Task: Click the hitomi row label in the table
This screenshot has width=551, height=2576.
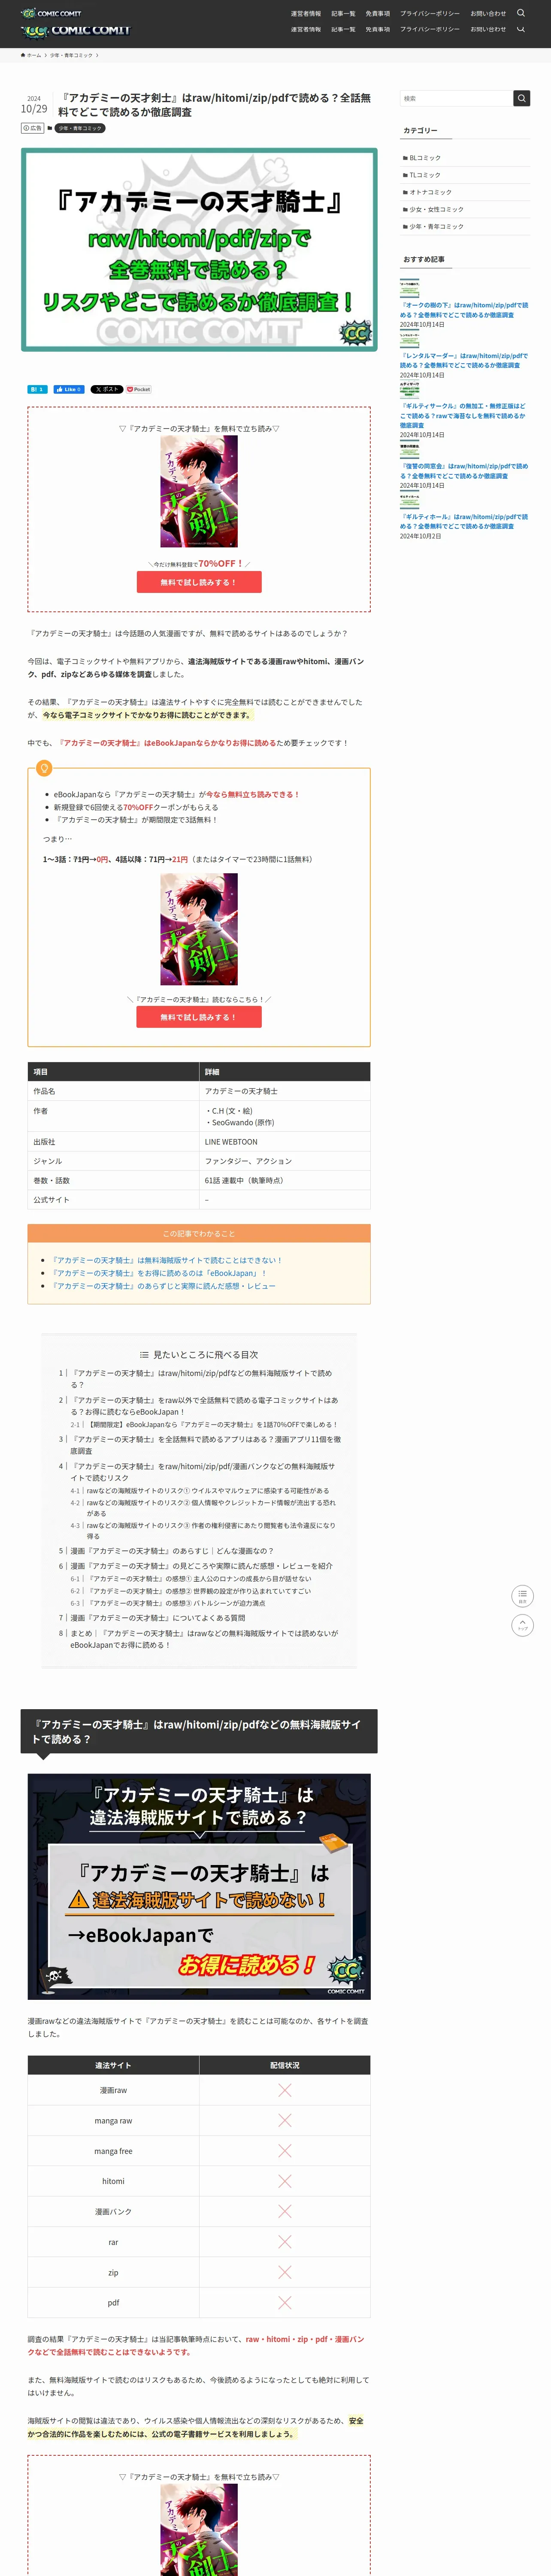Action: click(x=113, y=2181)
